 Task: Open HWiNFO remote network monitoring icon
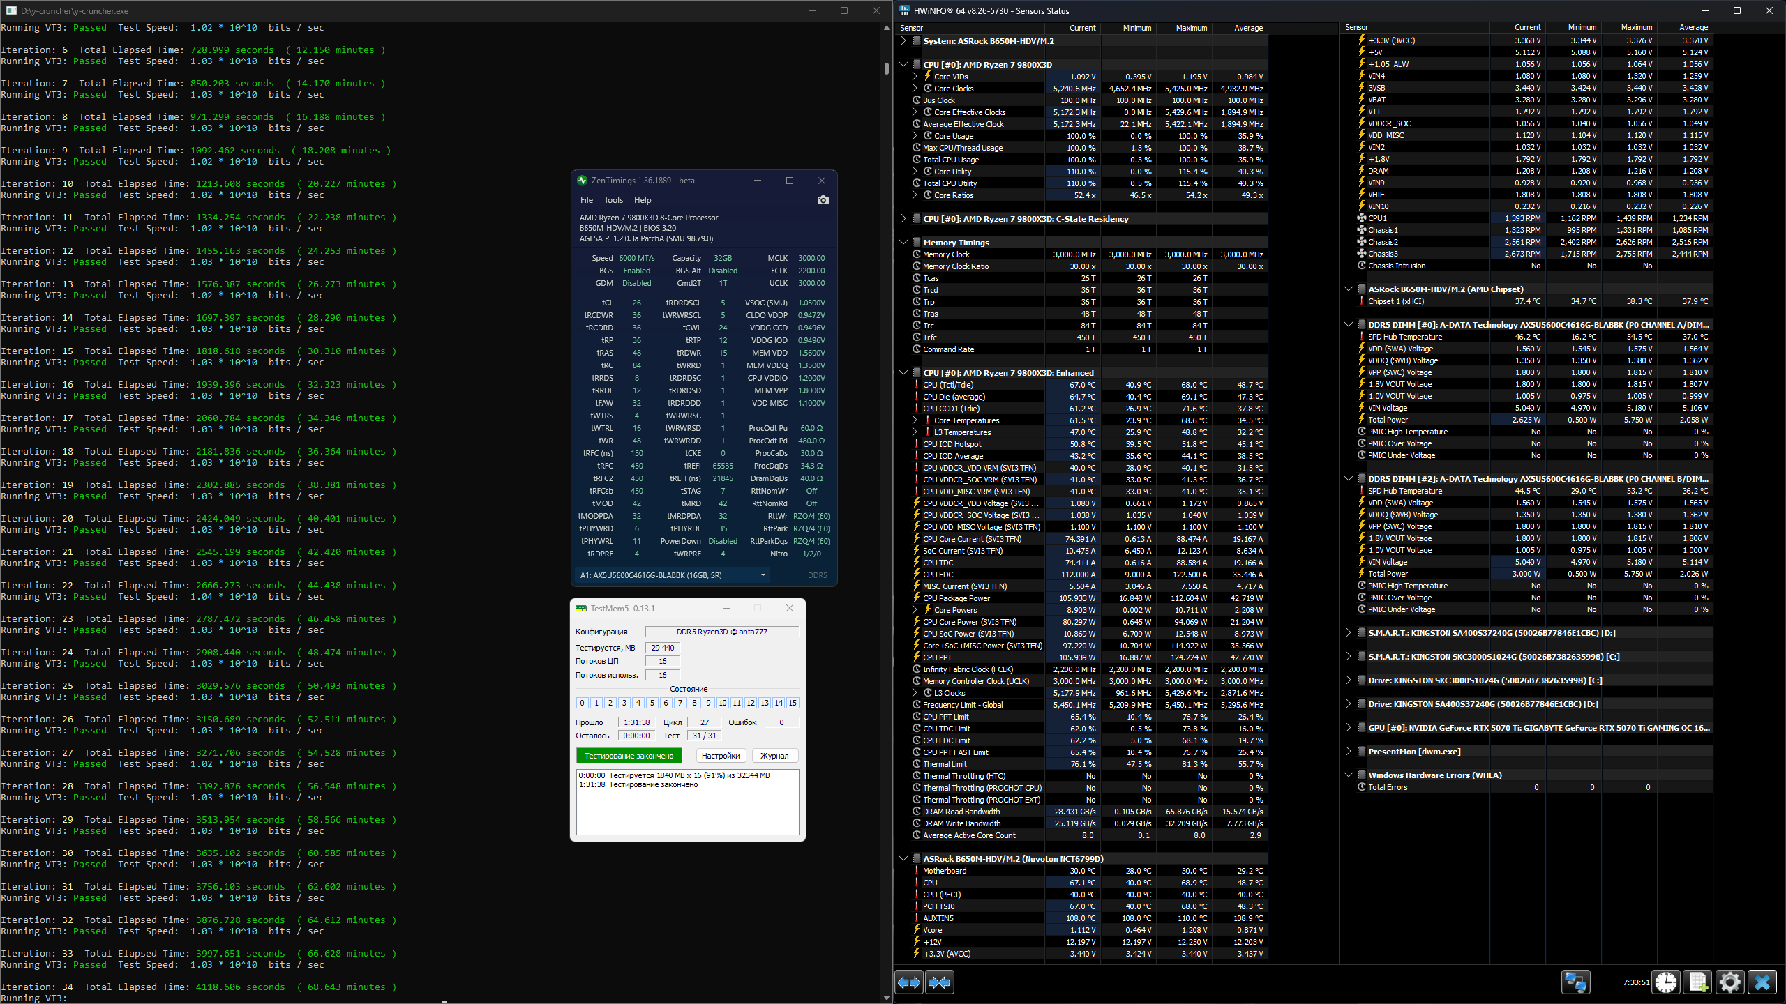pyautogui.click(x=1575, y=982)
